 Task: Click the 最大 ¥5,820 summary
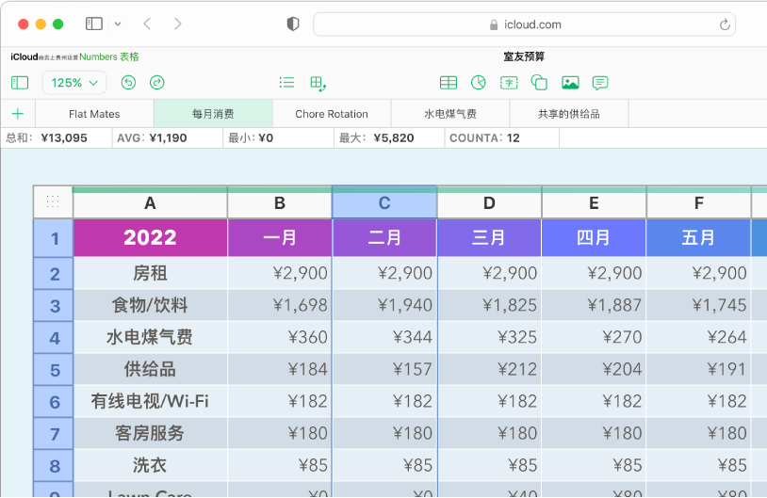pyautogui.click(x=389, y=137)
